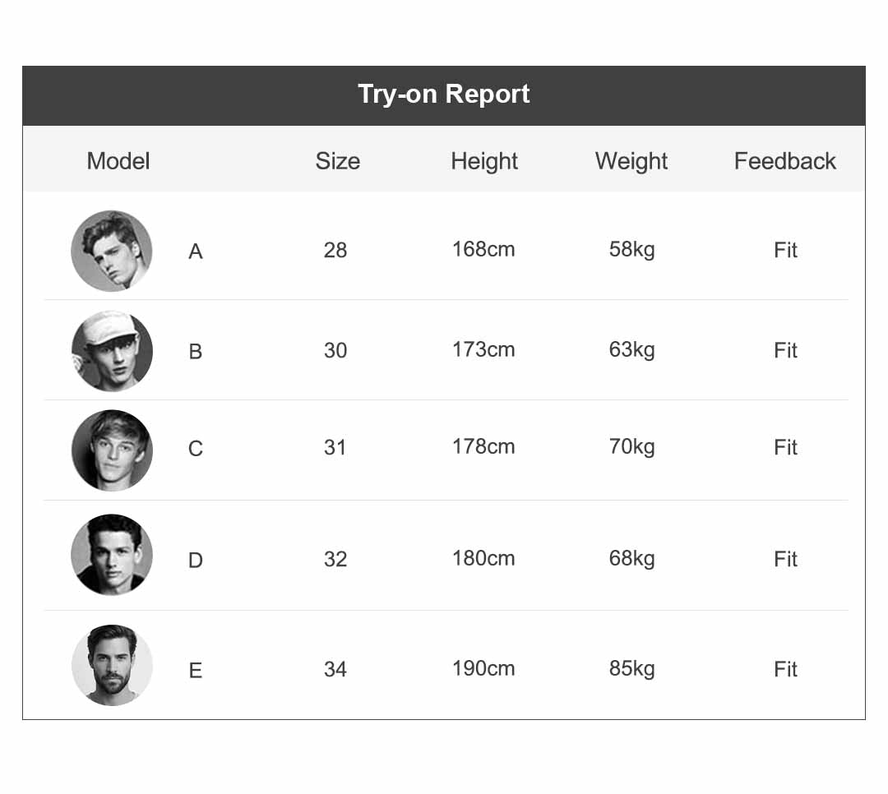The width and height of the screenshot is (888, 794).
Task: Click the Try-on Report title
Action: [444, 94]
